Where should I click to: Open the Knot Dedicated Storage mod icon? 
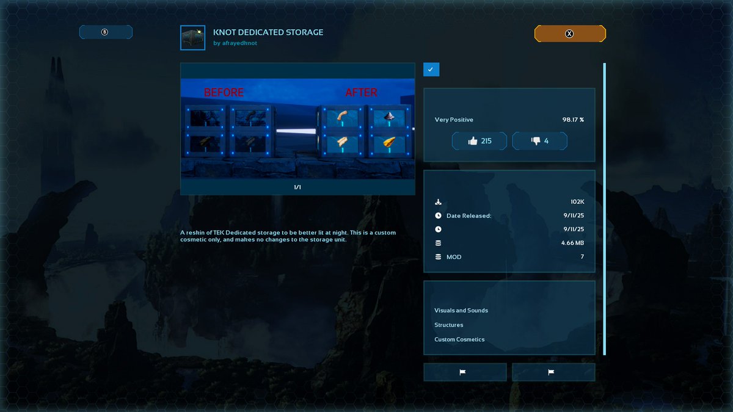click(x=193, y=38)
